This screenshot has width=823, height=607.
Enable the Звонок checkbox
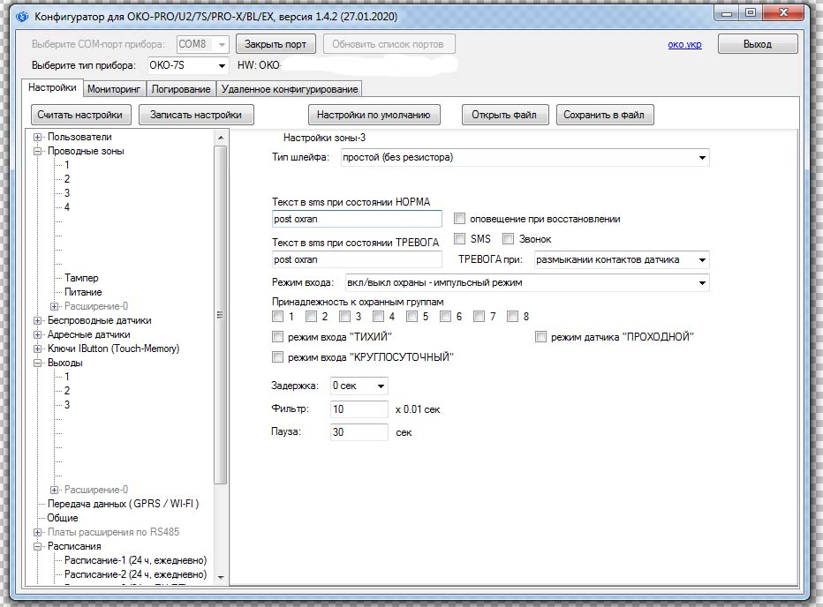508,239
